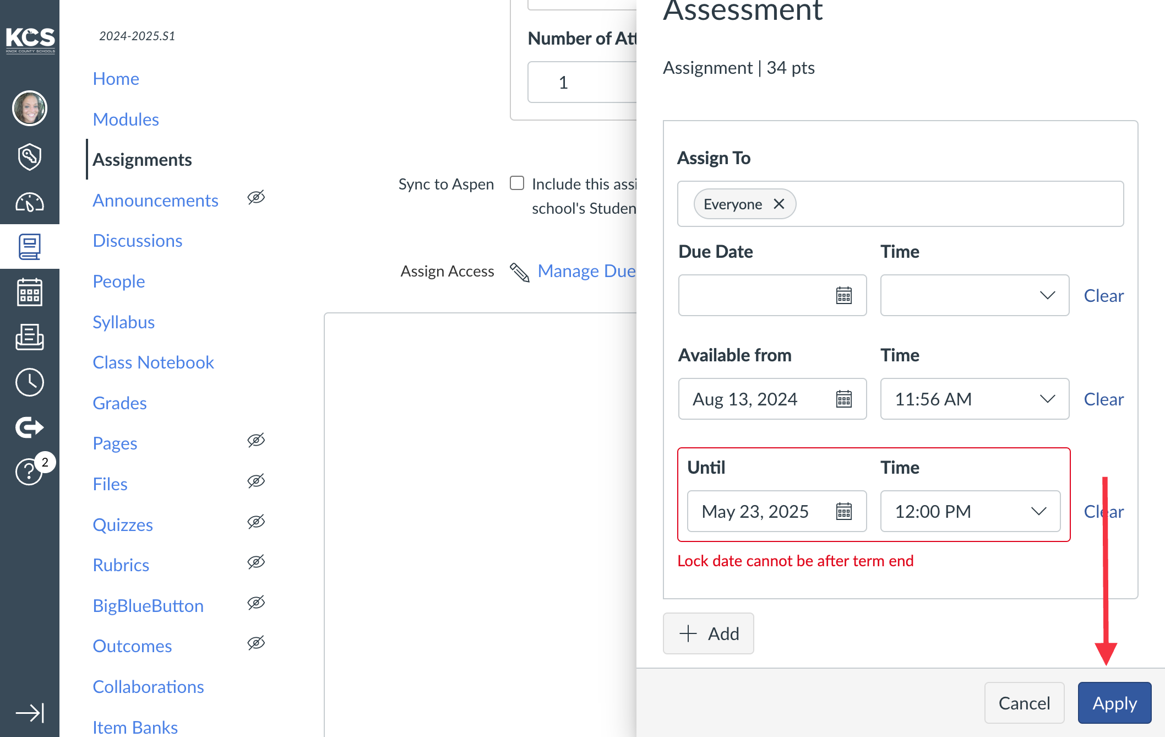
Task: Click the arrow-into-circle sidebar icon
Action: tap(30, 427)
